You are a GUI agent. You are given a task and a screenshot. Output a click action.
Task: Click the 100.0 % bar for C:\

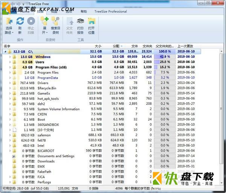click(x=165, y=51)
